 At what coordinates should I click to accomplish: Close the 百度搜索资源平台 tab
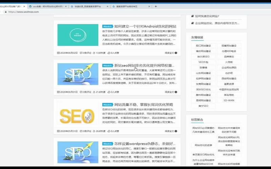pos(107,6)
